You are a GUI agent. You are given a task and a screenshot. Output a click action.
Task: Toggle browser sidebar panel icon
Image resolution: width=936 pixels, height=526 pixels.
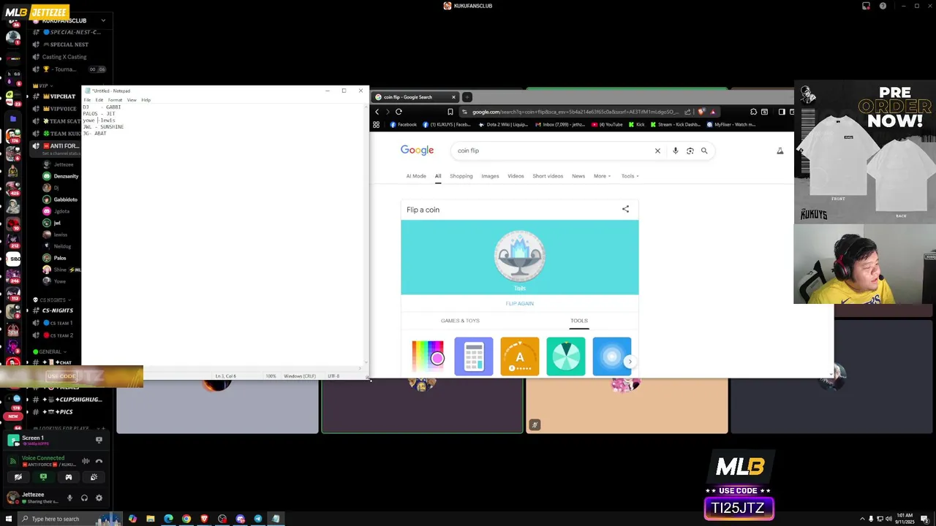[781, 112]
